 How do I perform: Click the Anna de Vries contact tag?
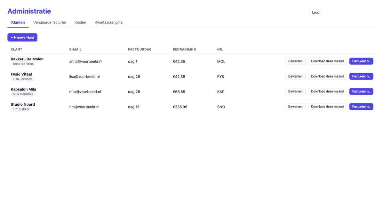[x=23, y=64]
